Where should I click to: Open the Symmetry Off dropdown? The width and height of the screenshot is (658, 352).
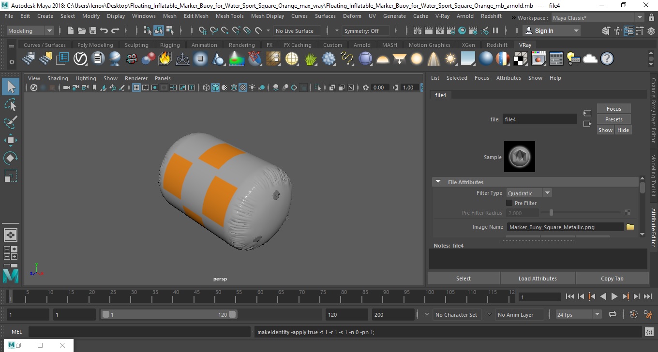(366, 30)
